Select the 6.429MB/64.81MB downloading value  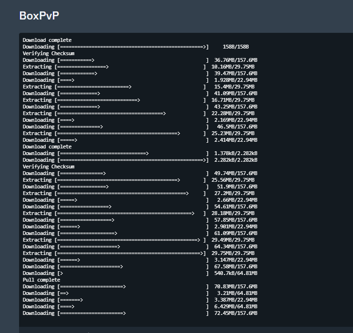236,307
